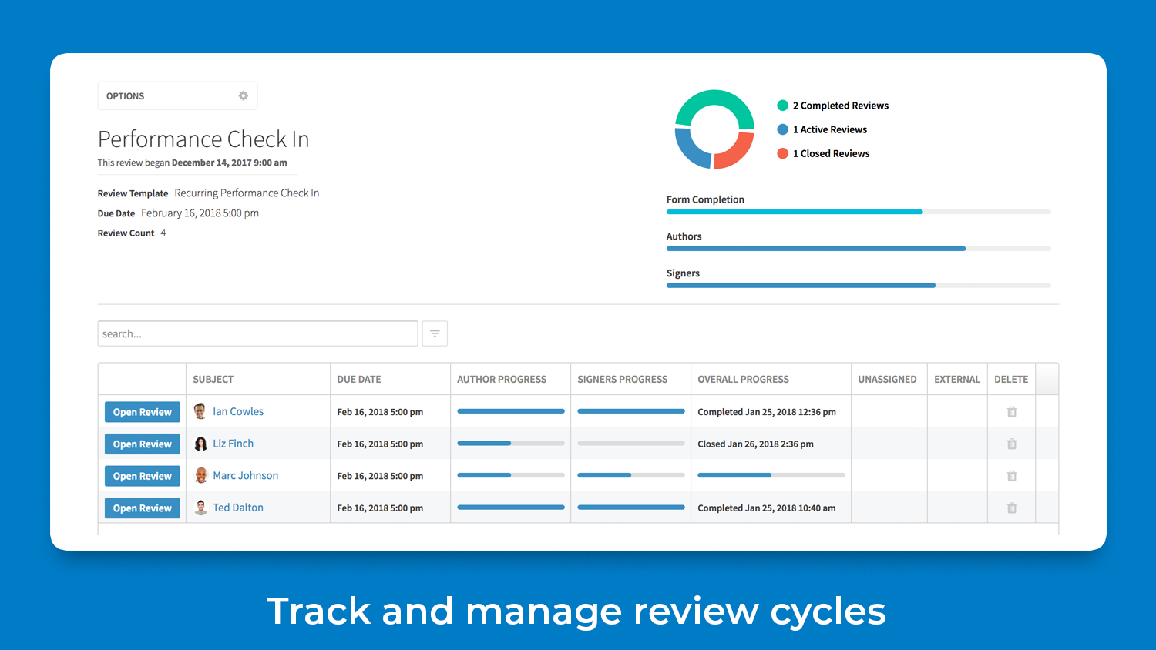Screen dimensions: 1156x650
Task: Click the trash icon for Ian Cowles' review
Action: 1011,411
